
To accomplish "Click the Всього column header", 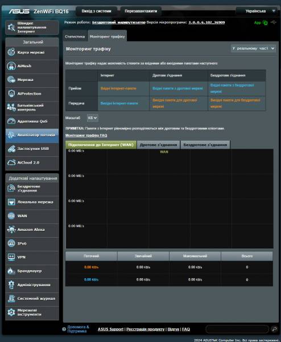I will (x=247, y=256).
